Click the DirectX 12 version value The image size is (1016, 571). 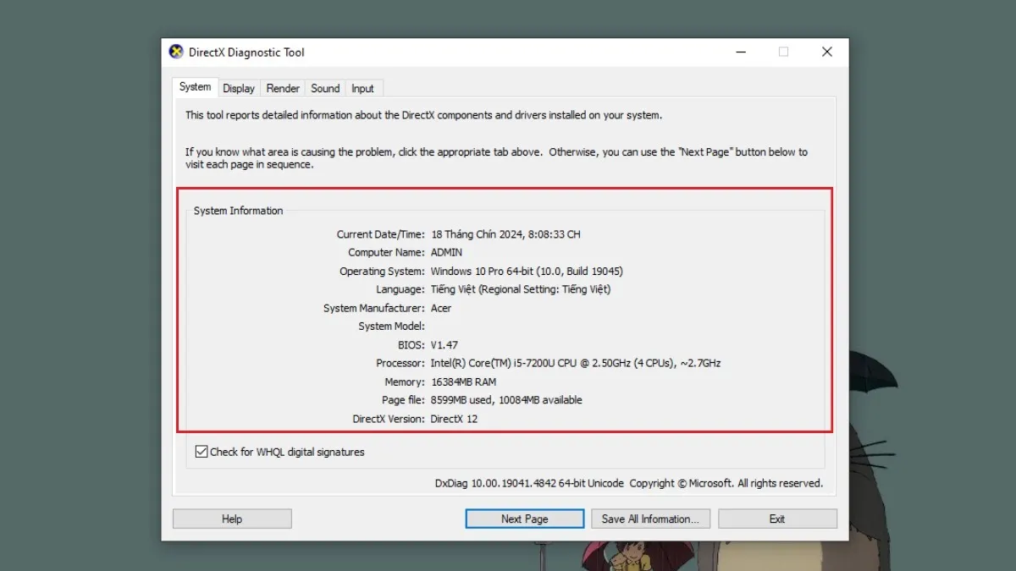[x=454, y=419]
